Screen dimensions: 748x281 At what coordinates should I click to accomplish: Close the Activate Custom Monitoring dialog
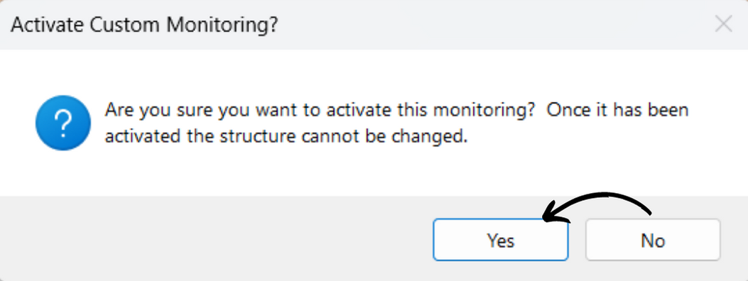click(723, 24)
